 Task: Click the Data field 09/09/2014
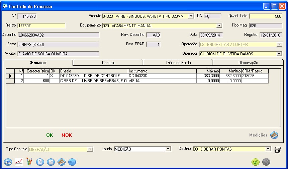tap(211, 35)
